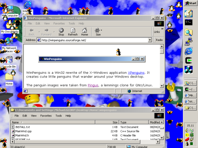Click the clock showing 15.11
This screenshot has width=198, height=148.
[x=190, y=126]
